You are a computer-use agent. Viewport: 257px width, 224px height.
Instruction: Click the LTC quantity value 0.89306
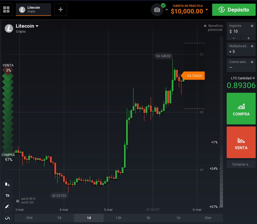pos(241,85)
